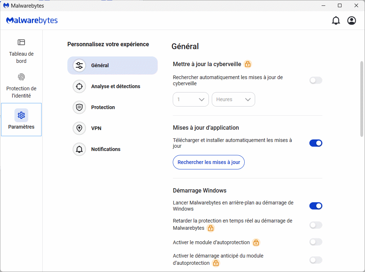Select the Général settings category
Viewport: 365px width, 272px height.
tap(112, 65)
